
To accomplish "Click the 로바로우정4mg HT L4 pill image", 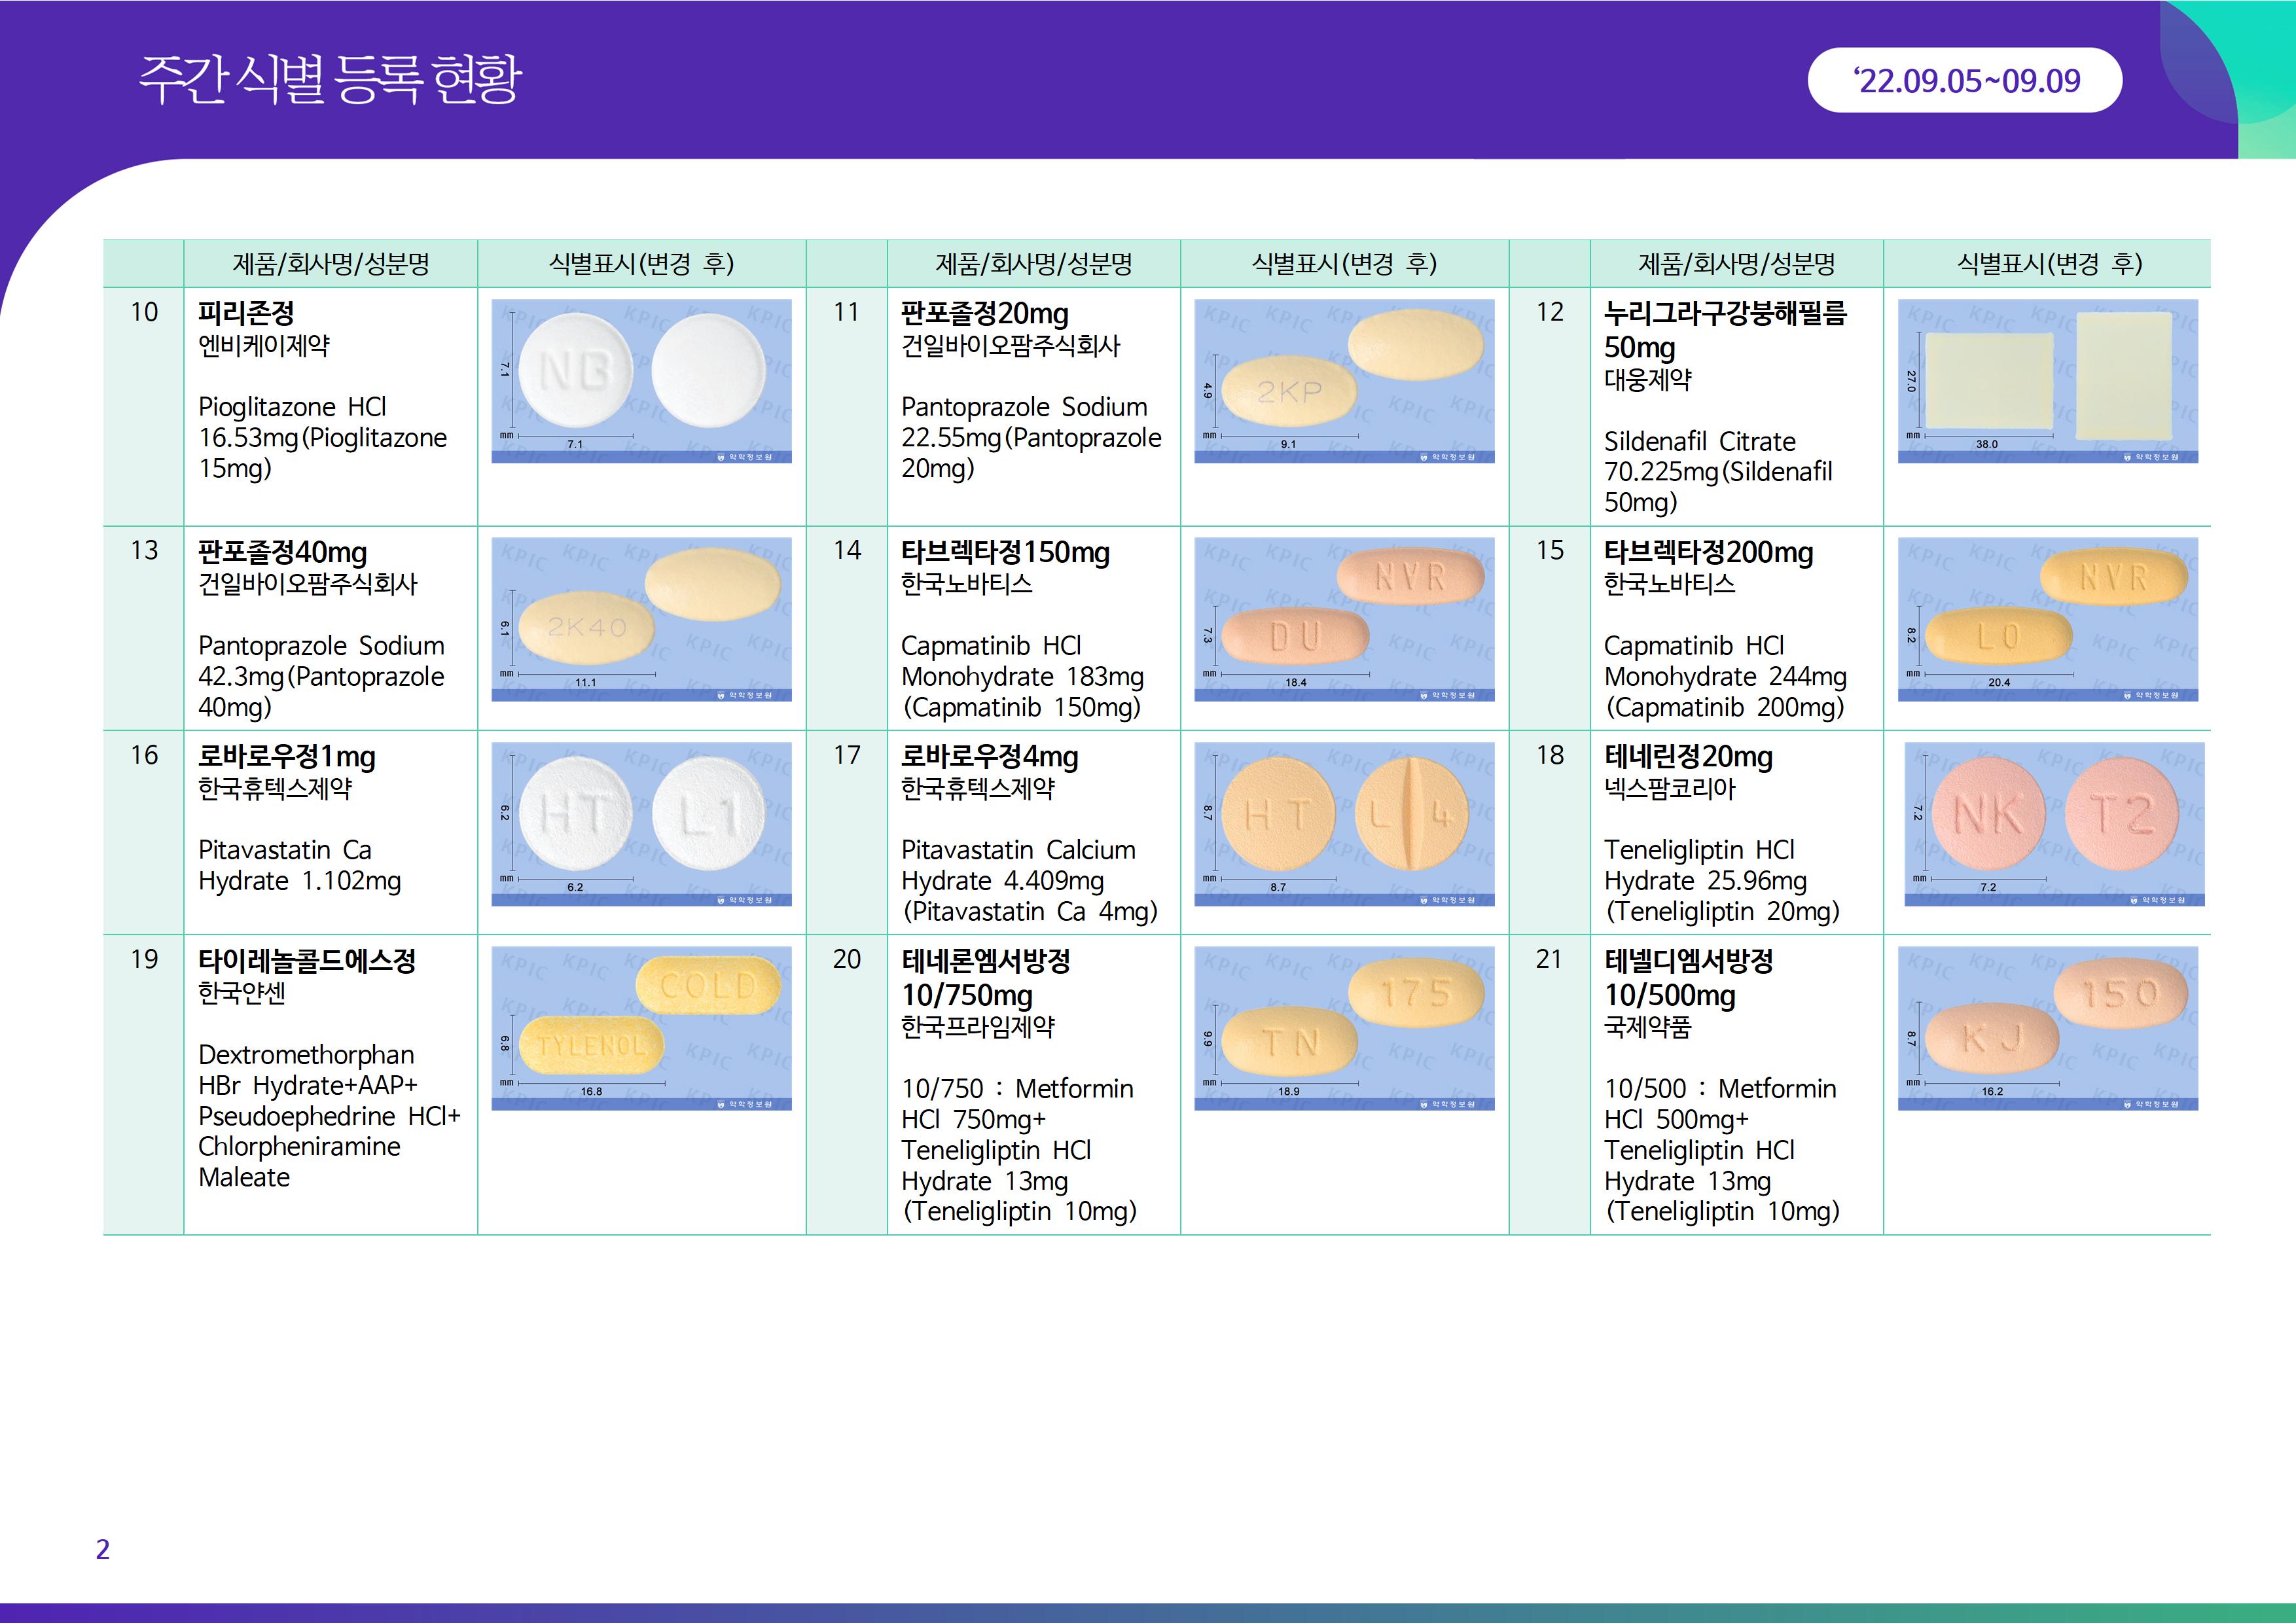I will (x=1344, y=824).
